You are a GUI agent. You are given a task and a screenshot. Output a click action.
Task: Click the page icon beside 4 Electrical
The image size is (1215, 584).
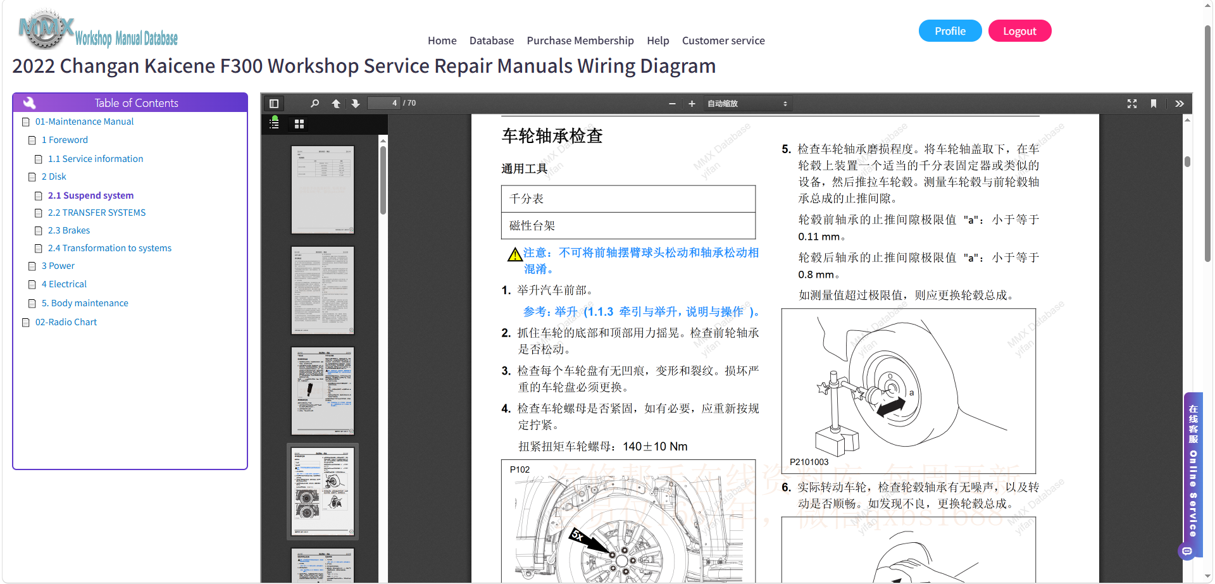click(x=32, y=285)
